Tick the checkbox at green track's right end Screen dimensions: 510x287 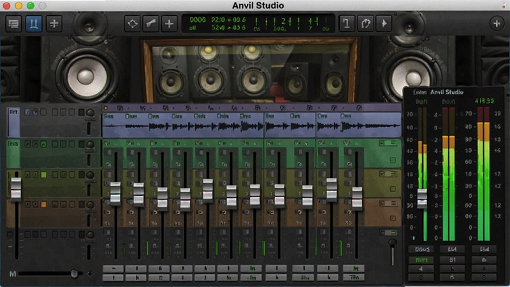pyautogui.click(x=393, y=160)
